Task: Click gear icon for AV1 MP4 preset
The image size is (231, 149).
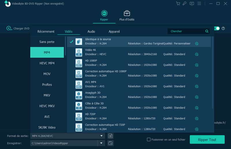Action: (197, 86)
